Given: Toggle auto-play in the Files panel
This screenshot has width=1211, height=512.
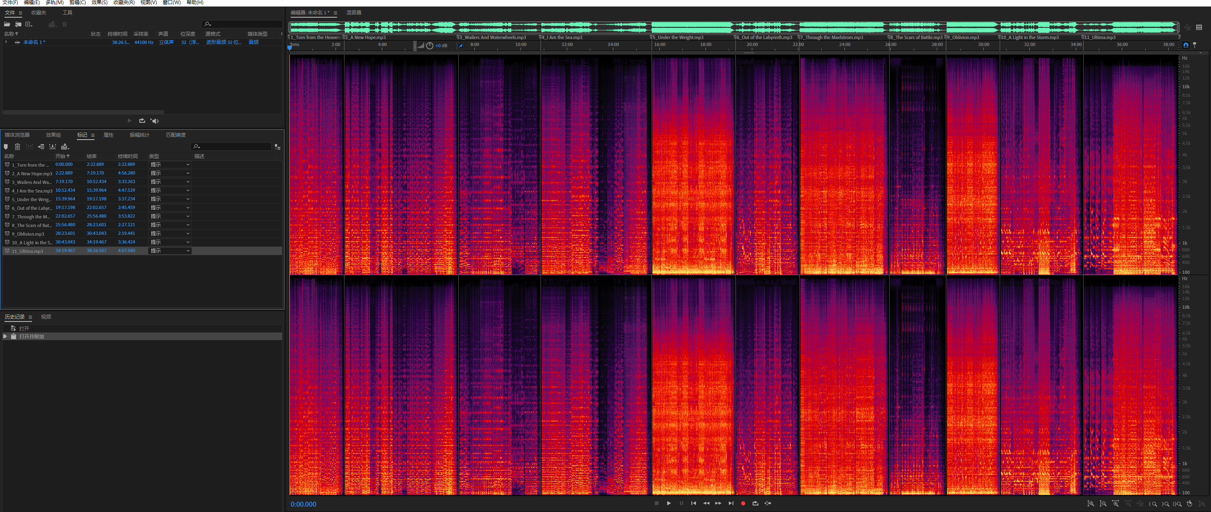Looking at the screenshot, I should [x=155, y=121].
